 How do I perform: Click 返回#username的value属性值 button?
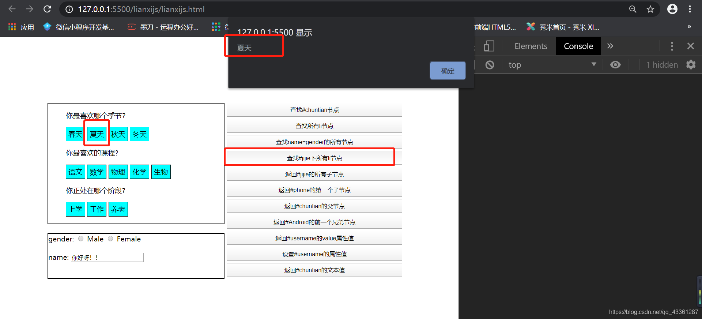pyautogui.click(x=314, y=238)
